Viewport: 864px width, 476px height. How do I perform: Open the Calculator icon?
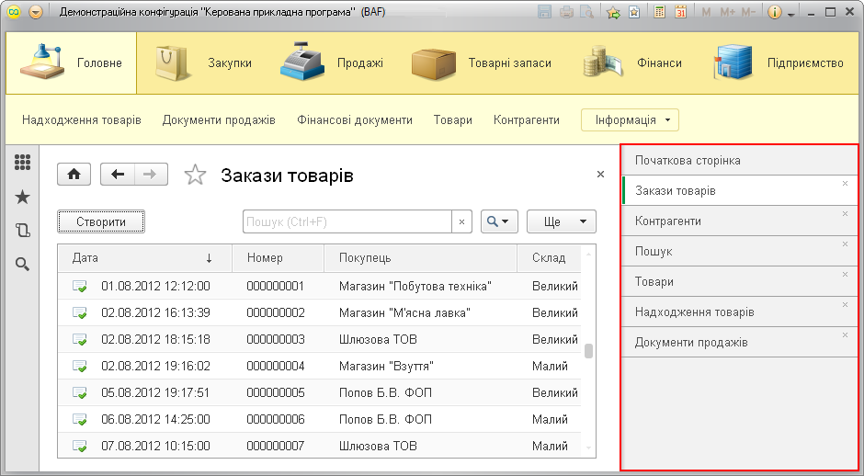[x=659, y=12]
